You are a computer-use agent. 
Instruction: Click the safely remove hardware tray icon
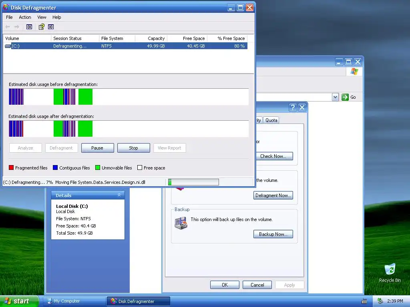pos(380,301)
